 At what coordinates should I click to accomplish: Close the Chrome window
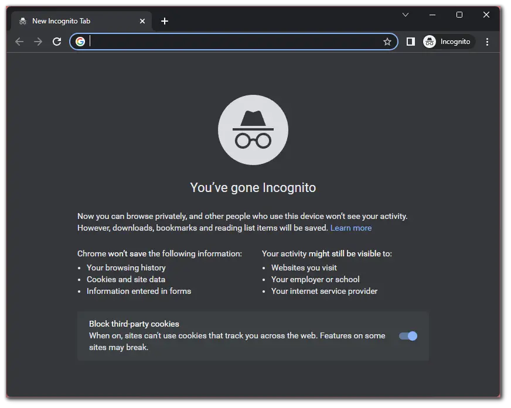486,15
